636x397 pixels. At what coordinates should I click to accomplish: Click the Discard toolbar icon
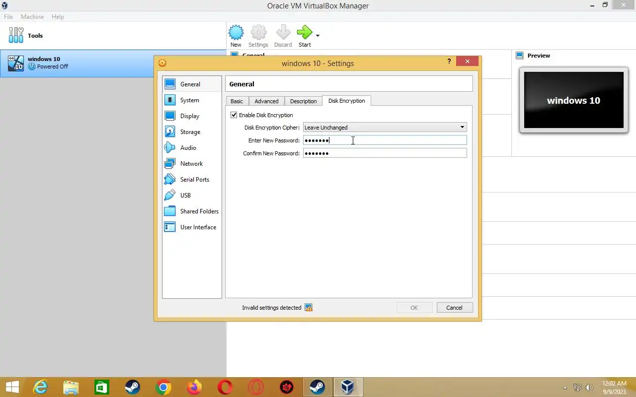[x=283, y=33]
